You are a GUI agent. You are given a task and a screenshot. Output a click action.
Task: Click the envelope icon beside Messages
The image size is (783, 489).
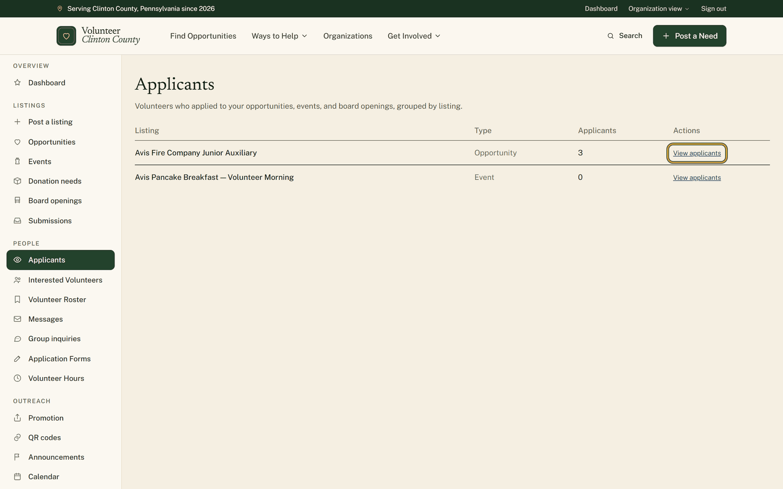(x=18, y=319)
